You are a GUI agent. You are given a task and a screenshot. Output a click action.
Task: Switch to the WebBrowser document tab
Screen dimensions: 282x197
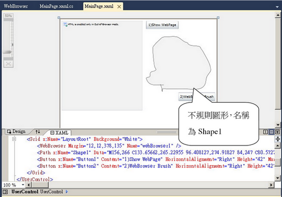point(16,6)
